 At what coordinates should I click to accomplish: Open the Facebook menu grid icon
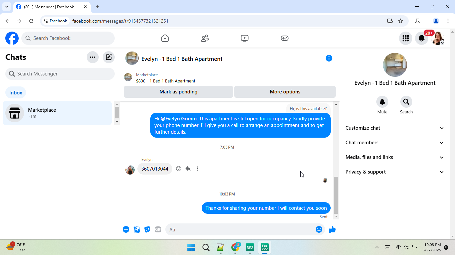[406, 38]
